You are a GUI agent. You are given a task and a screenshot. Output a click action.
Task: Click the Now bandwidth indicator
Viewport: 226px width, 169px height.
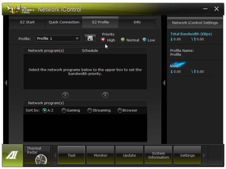point(178,65)
